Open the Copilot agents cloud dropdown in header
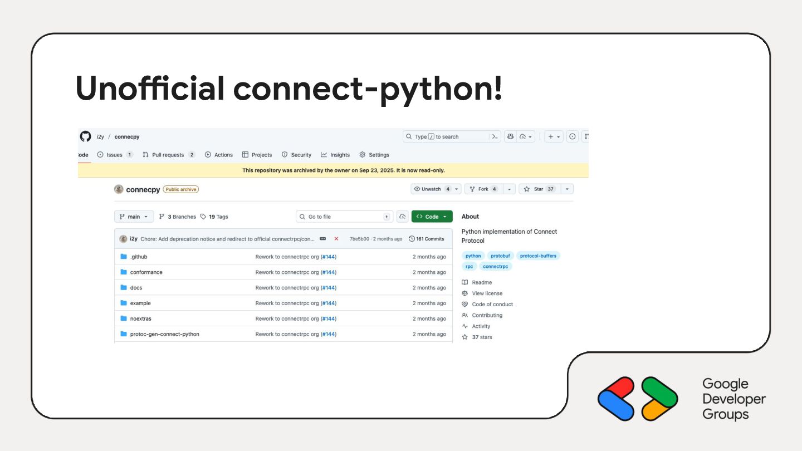Image resolution: width=802 pixels, height=451 pixels. [x=526, y=136]
